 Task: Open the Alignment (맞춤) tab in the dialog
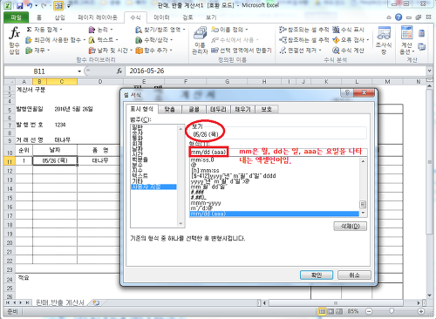(169, 109)
